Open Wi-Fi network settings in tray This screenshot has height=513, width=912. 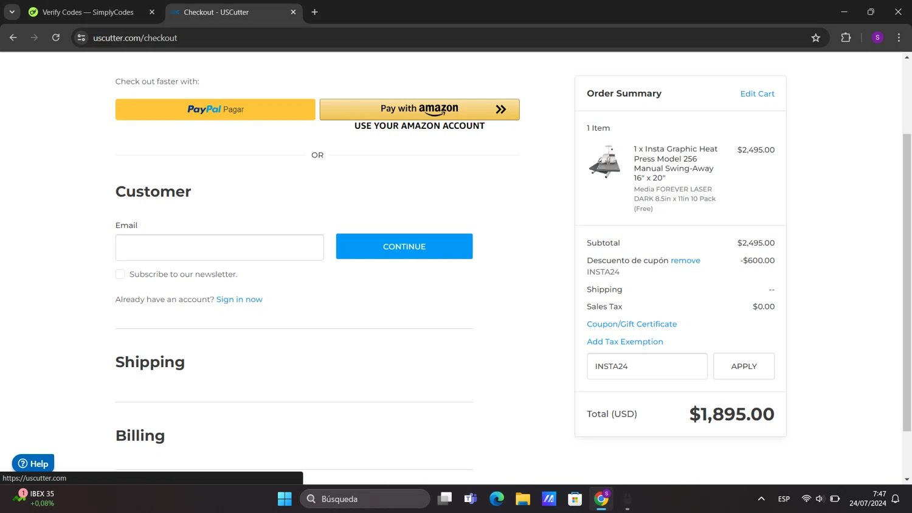(x=806, y=499)
